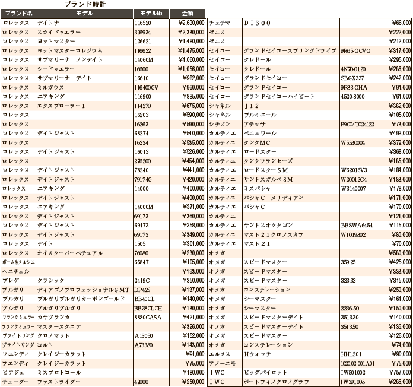Click the サントスガルベSM cell
Screen dimensions: 413x387
(268, 179)
